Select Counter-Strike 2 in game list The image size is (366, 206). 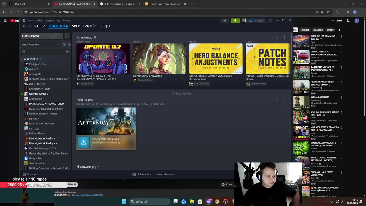pyautogui.click(x=39, y=94)
